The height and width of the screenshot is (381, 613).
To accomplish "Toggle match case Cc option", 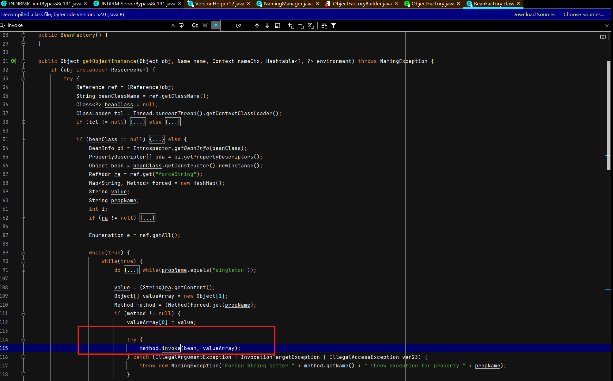I will pos(195,26).
